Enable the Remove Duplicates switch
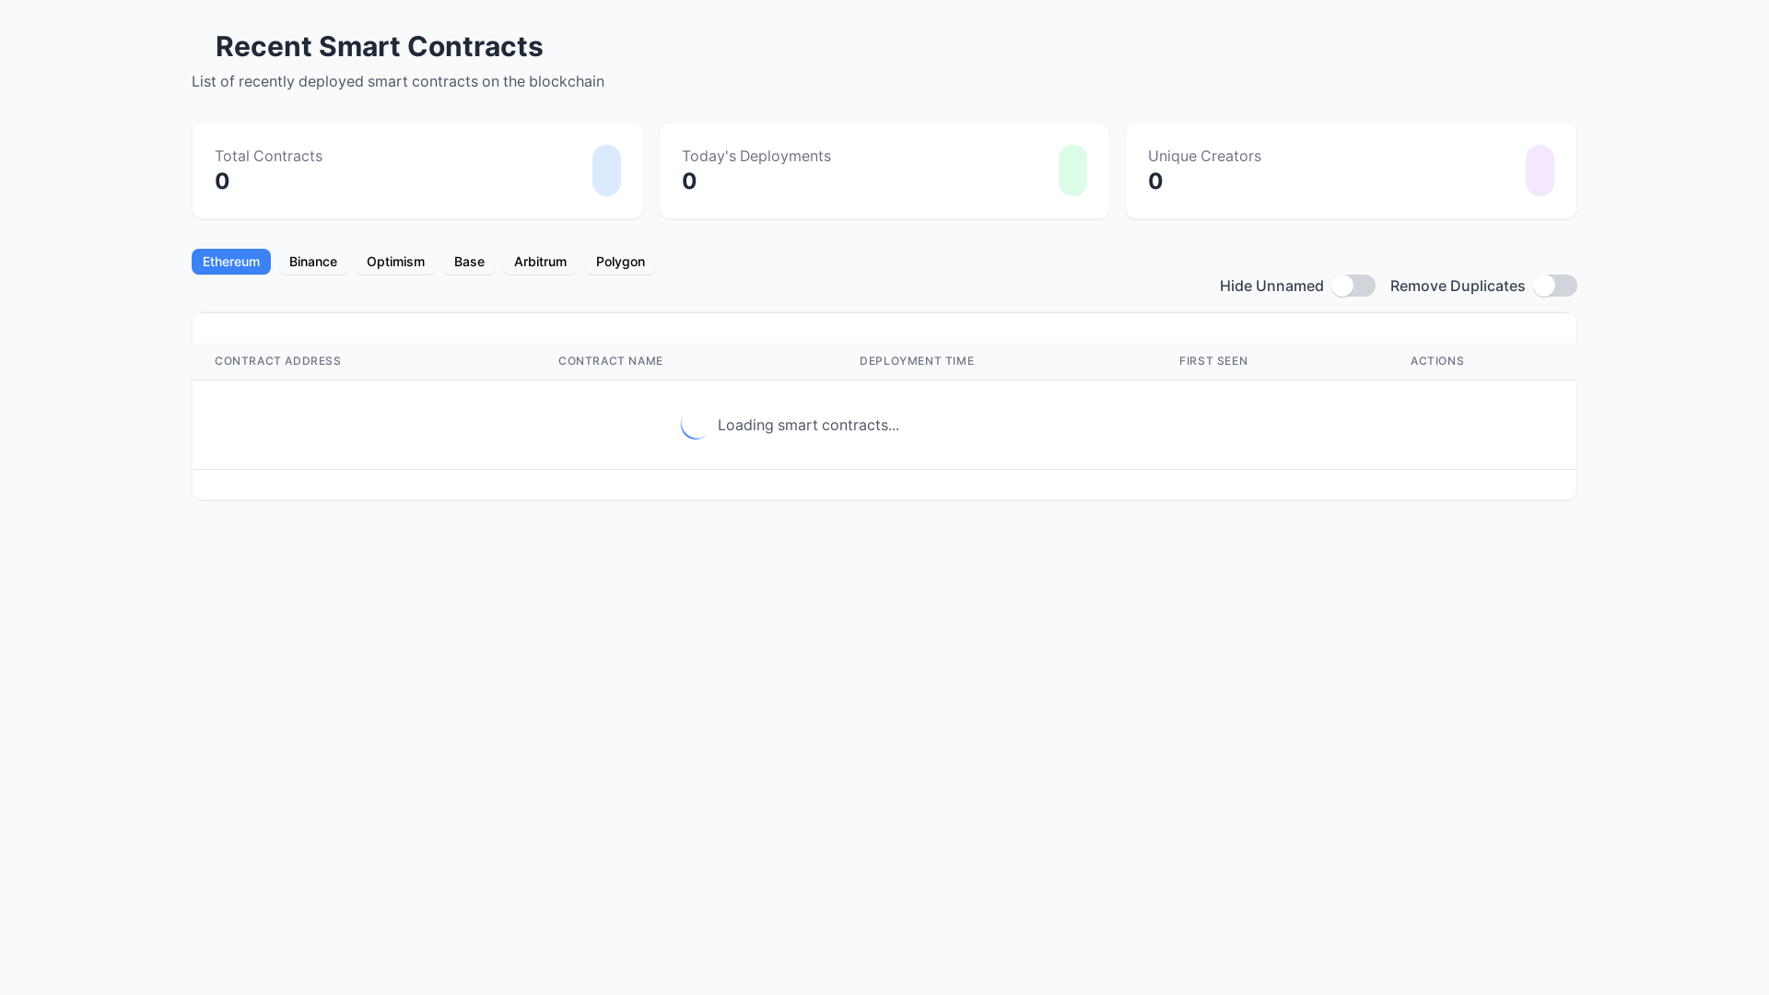The image size is (1769, 995). pyautogui.click(x=1555, y=286)
